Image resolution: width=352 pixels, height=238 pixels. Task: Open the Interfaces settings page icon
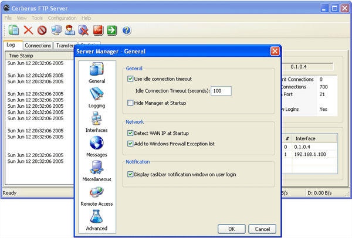click(97, 118)
